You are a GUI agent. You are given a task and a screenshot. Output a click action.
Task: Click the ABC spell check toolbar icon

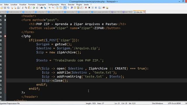(x=104, y=8)
